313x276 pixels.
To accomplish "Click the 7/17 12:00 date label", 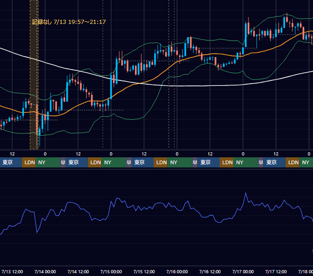I will point(276,271).
